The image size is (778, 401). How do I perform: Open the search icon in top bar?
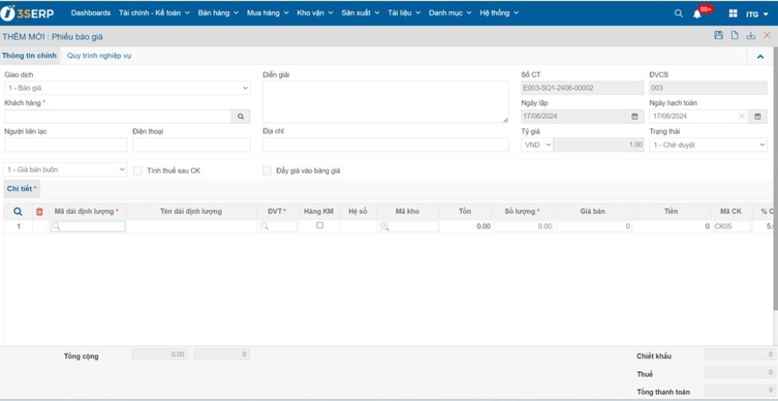click(678, 13)
